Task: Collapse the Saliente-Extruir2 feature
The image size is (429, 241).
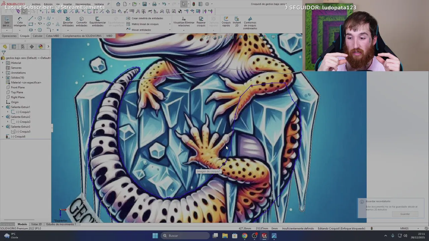Action: pyautogui.click(x=3, y=117)
